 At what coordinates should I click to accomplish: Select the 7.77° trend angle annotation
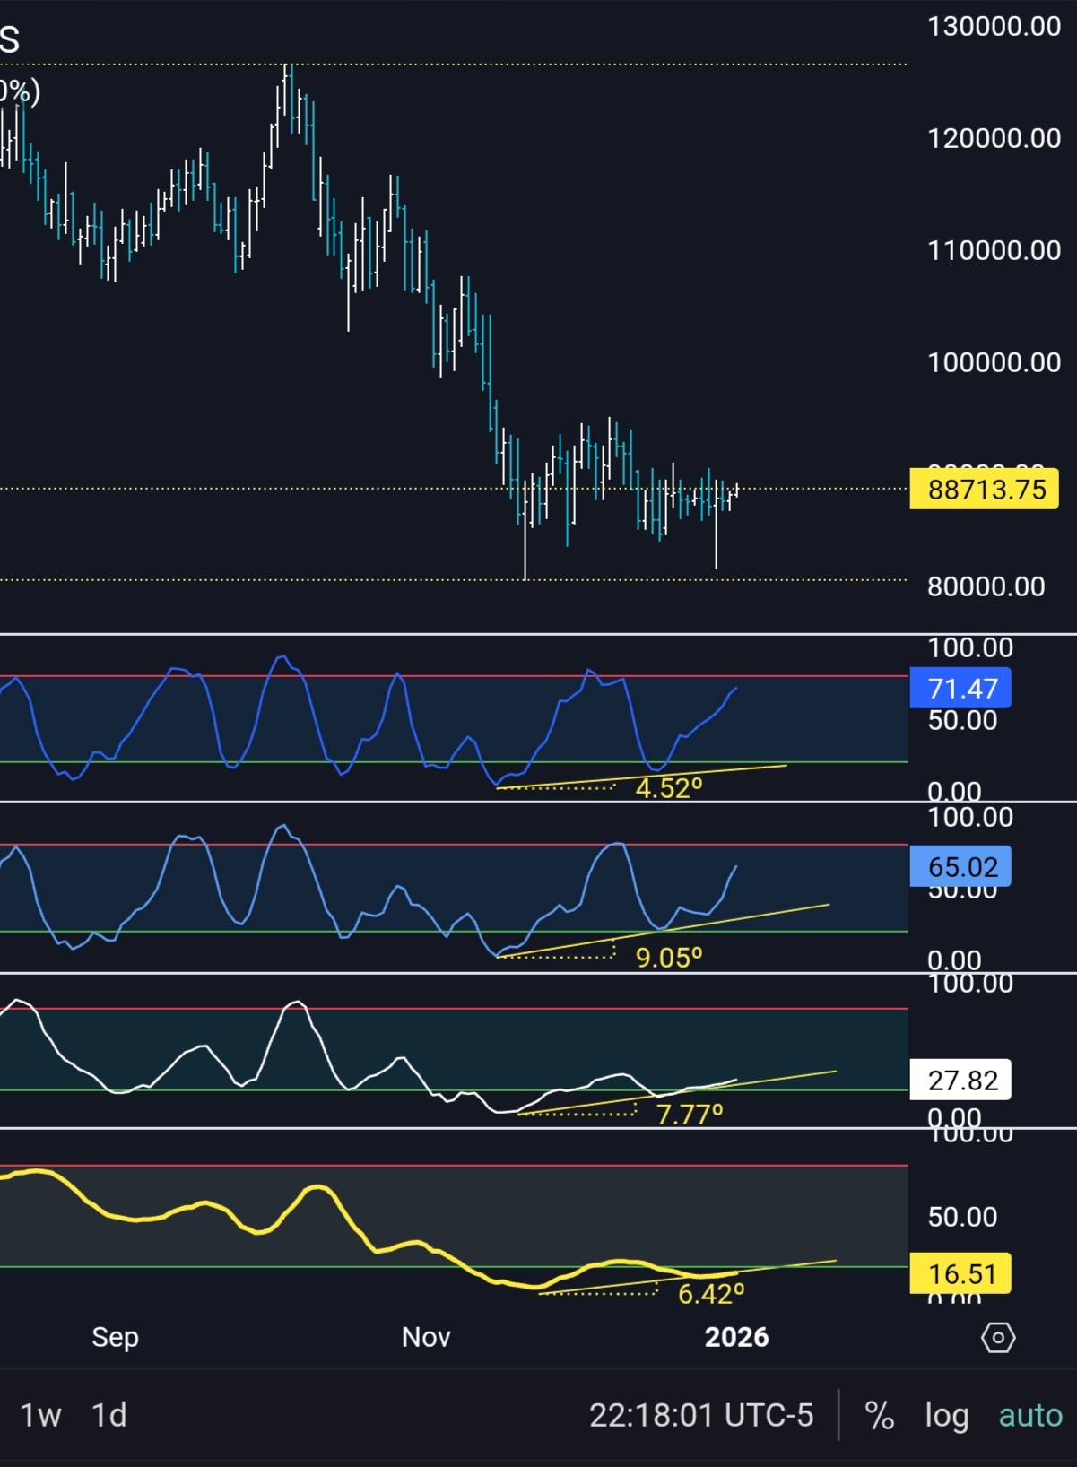click(690, 1115)
